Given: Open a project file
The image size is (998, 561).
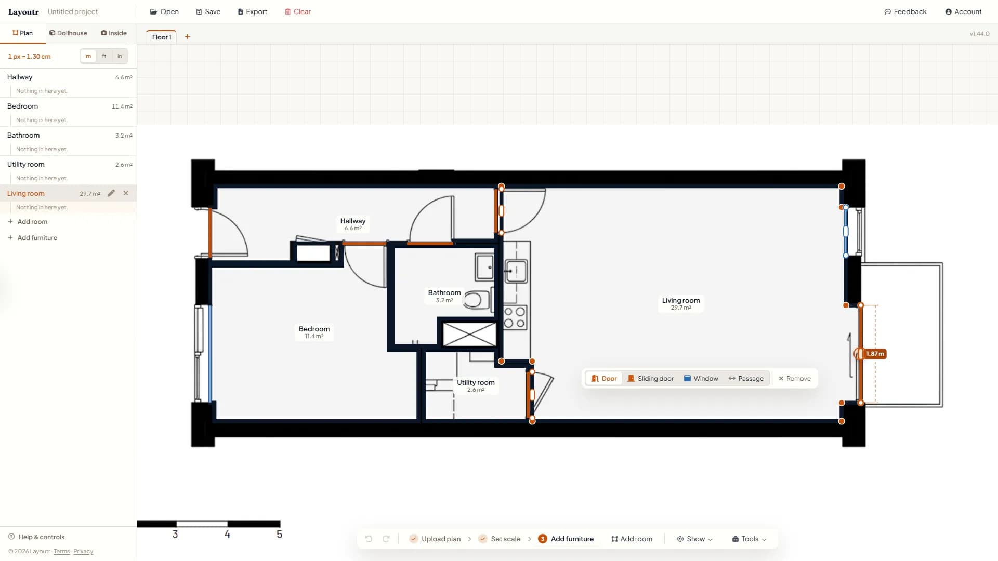Looking at the screenshot, I should click(x=164, y=11).
